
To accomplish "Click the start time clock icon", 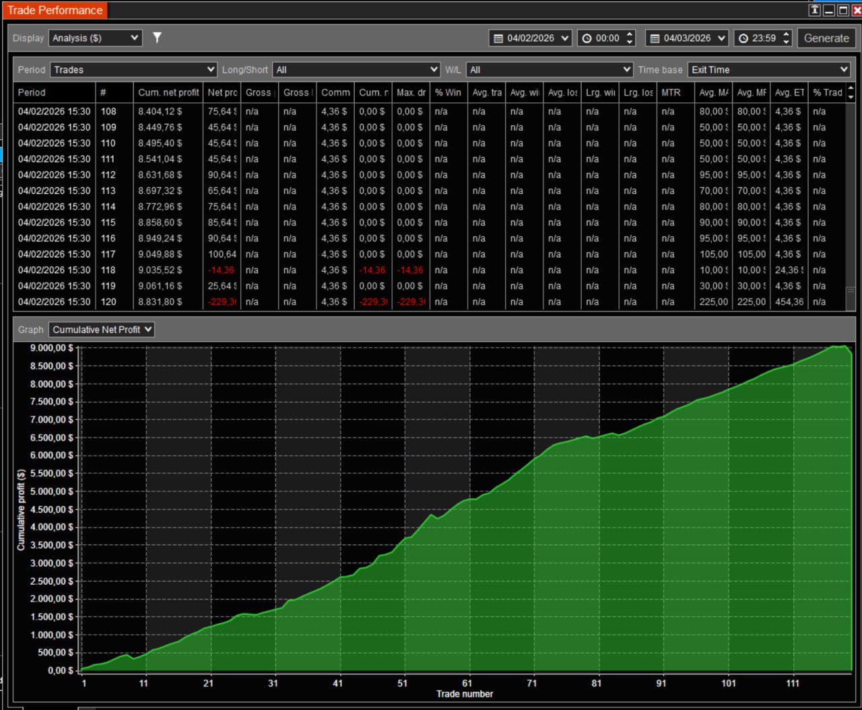I will 587,38.
